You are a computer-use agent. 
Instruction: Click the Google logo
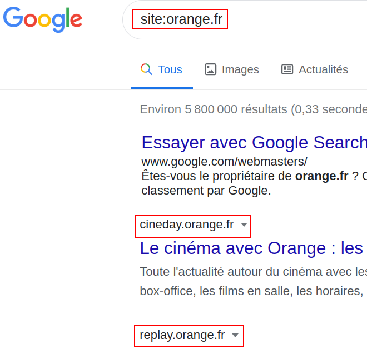(43, 19)
